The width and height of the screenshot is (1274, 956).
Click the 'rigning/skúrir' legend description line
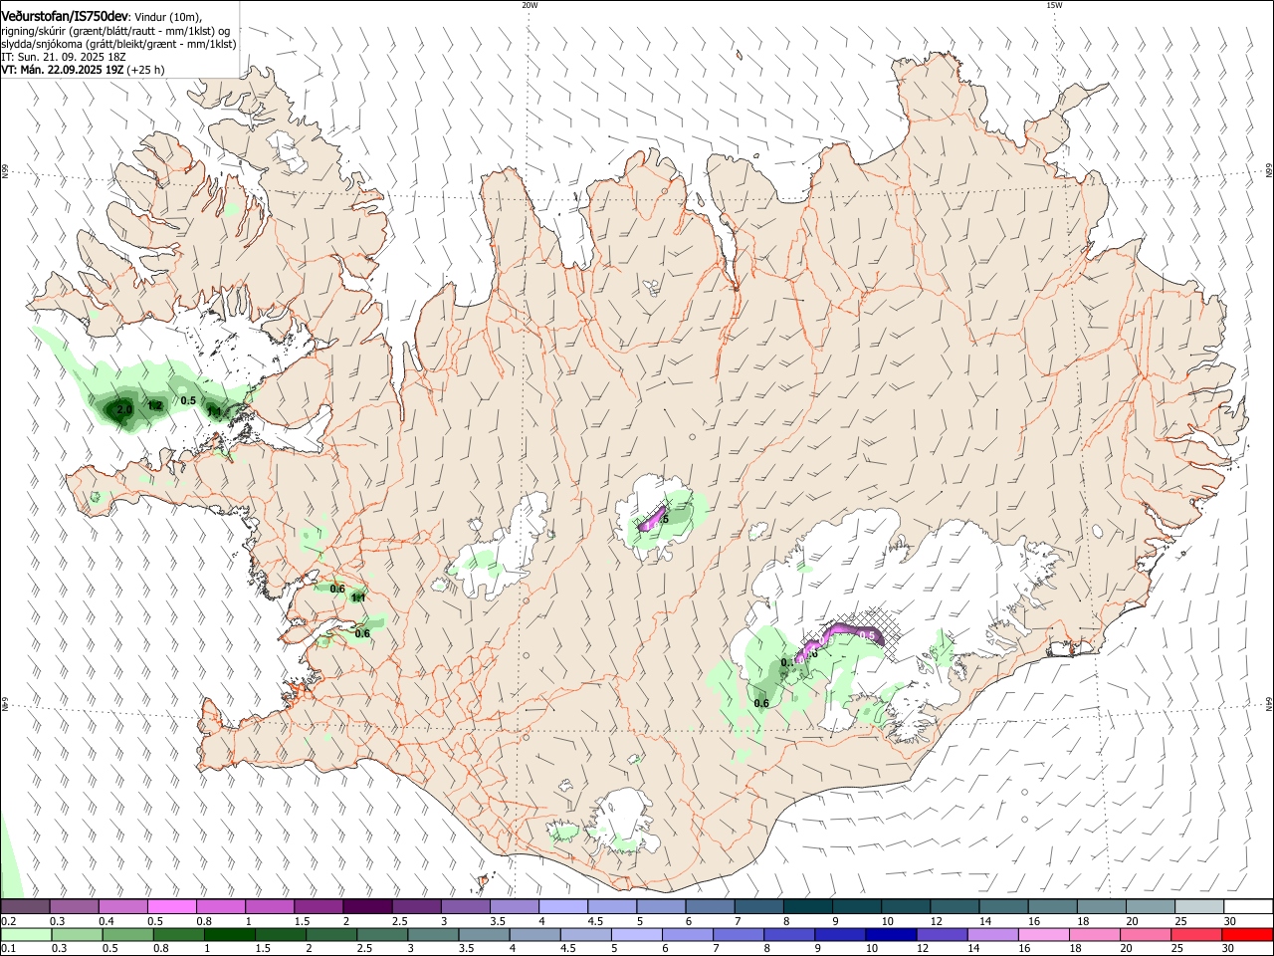(115, 31)
